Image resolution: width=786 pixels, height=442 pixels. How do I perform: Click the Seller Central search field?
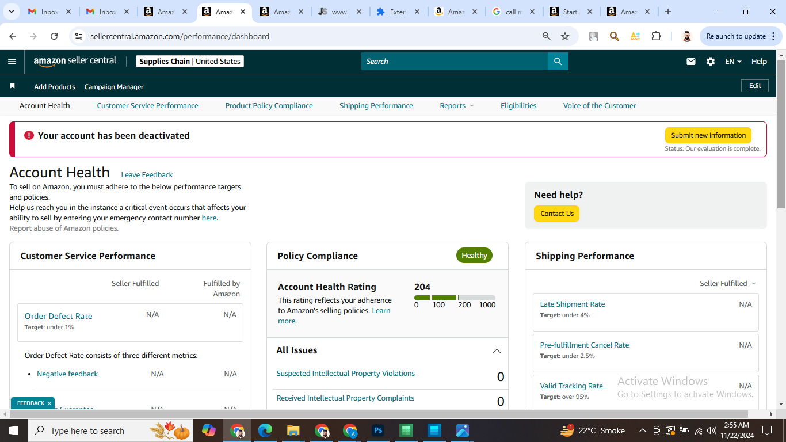(x=455, y=62)
